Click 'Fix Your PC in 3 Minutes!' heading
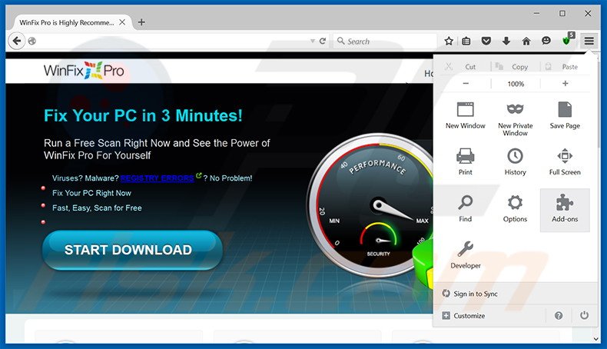Image resolution: width=607 pixels, height=349 pixels. tap(143, 115)
